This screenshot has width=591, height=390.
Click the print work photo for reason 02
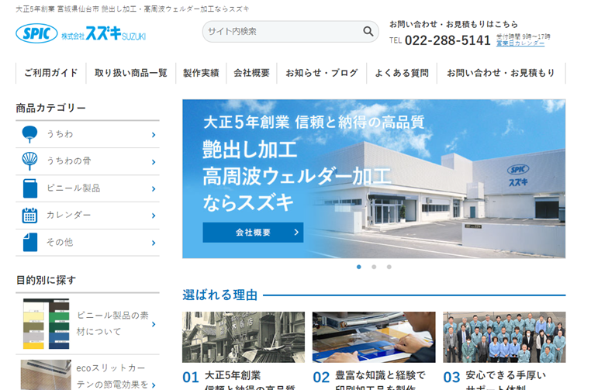click(x=374, y=337)
